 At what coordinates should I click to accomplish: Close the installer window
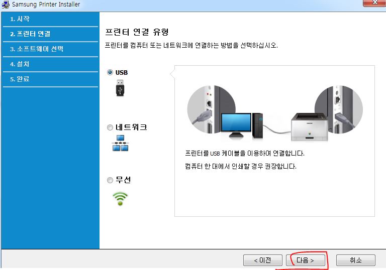click(x=374, y=3)
